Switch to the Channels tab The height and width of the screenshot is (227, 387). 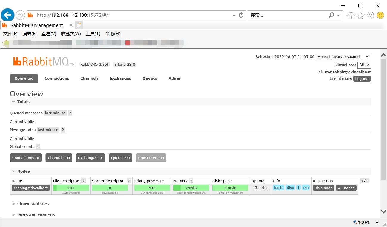coord(90,78)
